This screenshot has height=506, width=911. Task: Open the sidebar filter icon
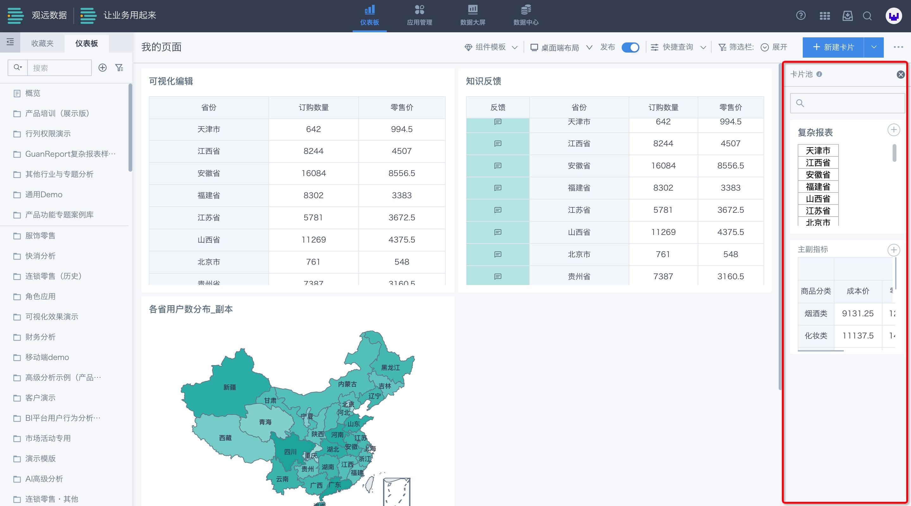[120, 67]
